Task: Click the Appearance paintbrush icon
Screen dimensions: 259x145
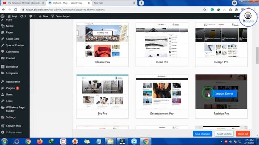Action: point(2,81)
